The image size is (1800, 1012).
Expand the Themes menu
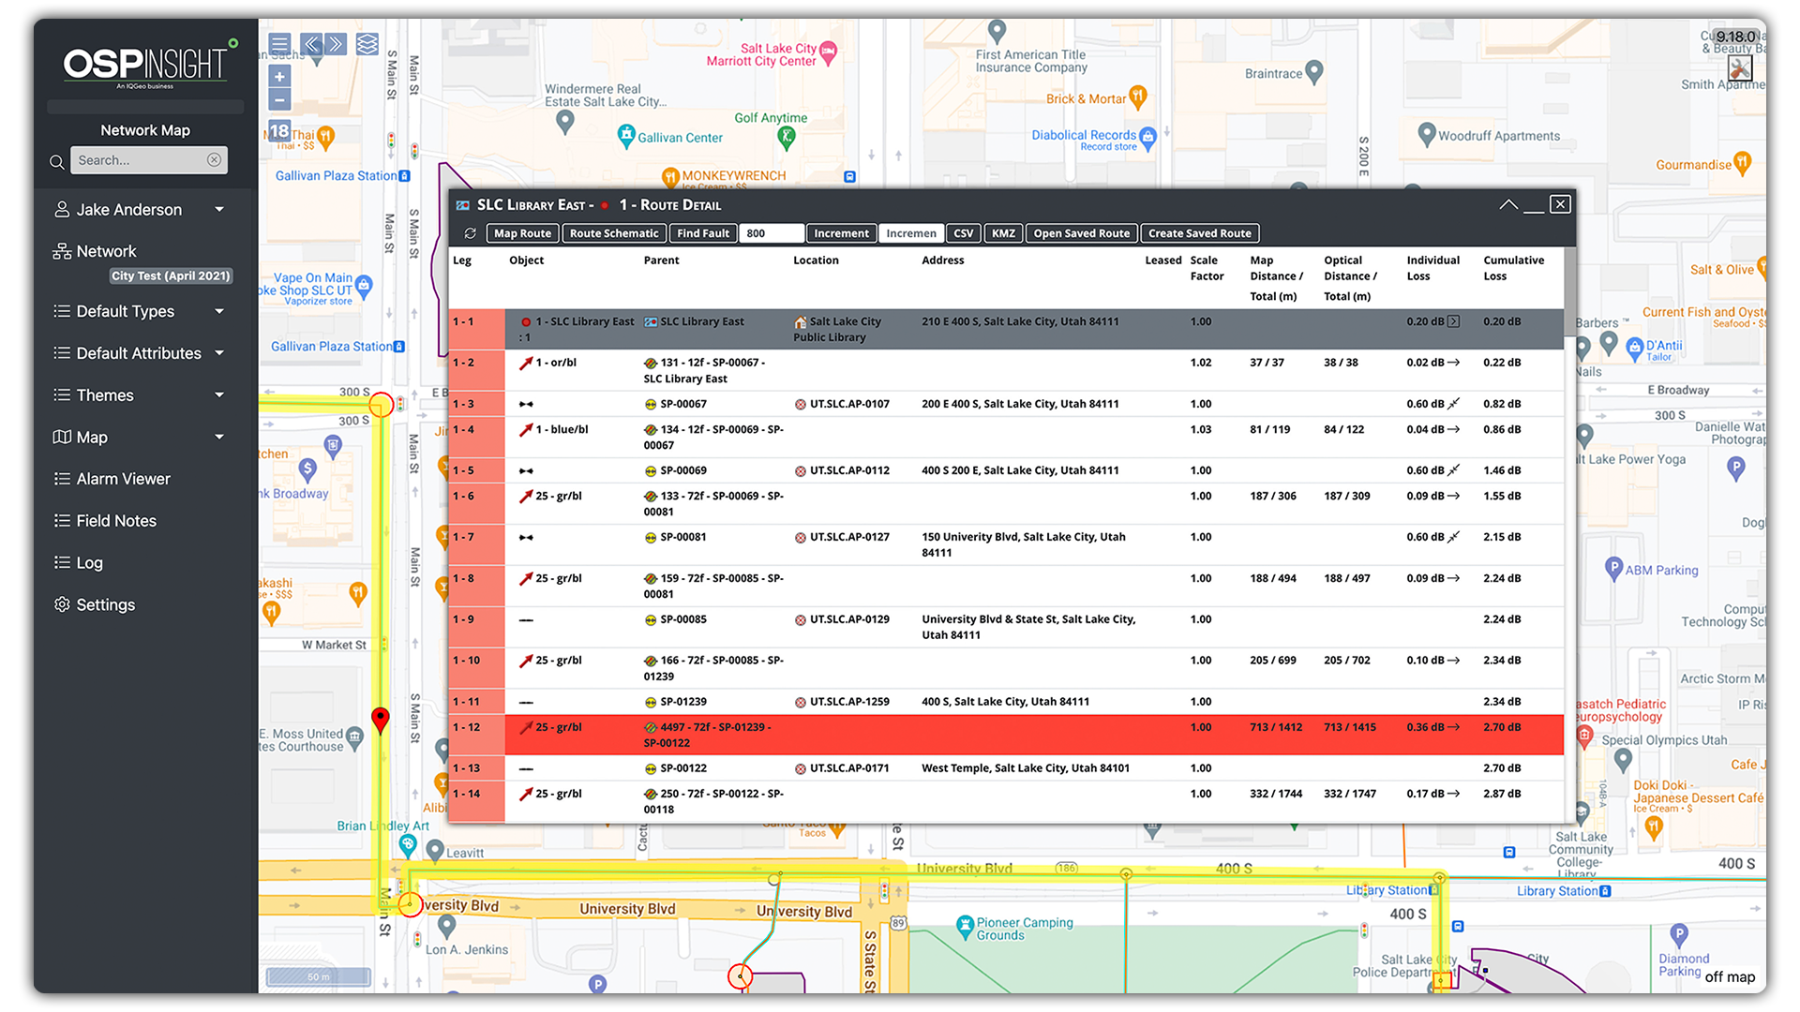[219, 395]
